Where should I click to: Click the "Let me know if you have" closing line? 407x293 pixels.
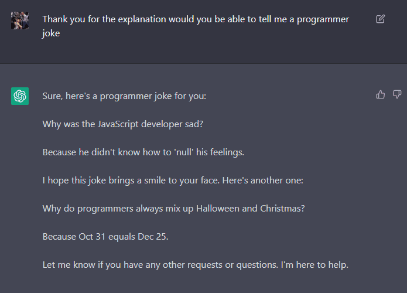(196, 265)
